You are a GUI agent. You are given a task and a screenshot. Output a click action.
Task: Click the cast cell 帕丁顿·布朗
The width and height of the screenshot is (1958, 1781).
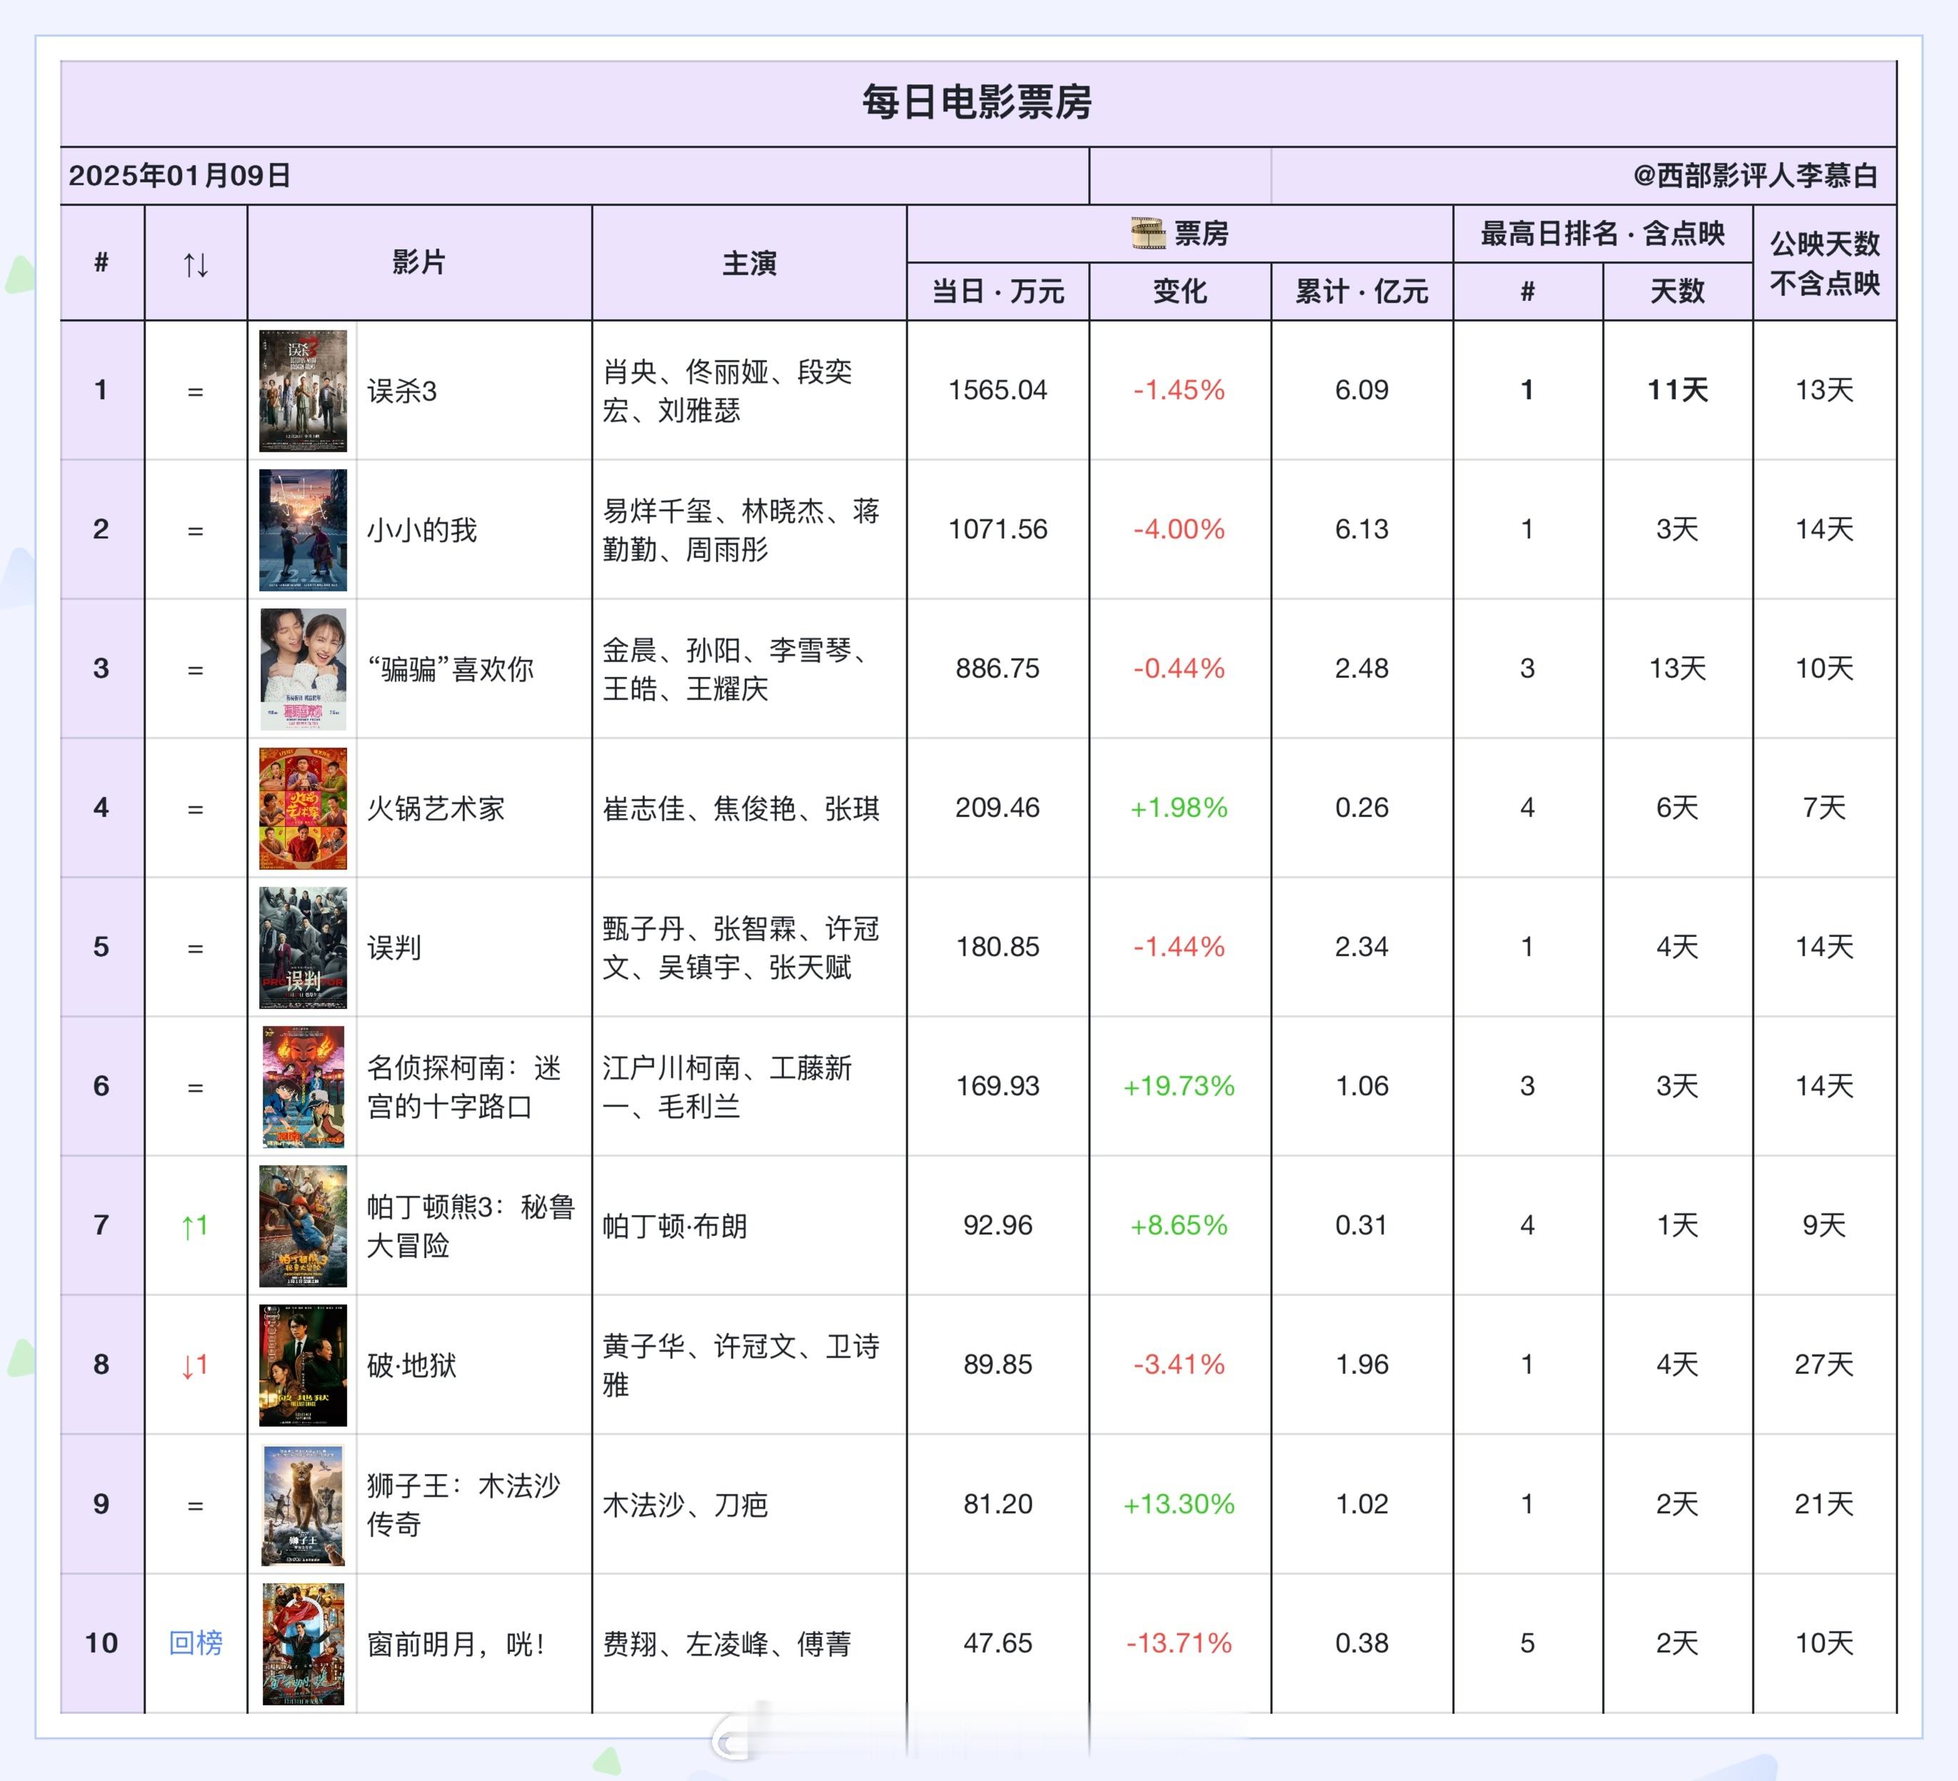[x=675, y=1227]
